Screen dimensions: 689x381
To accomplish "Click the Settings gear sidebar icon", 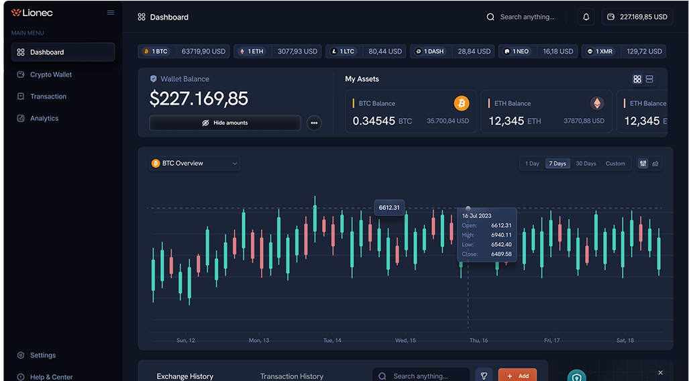I will [21, 355].
